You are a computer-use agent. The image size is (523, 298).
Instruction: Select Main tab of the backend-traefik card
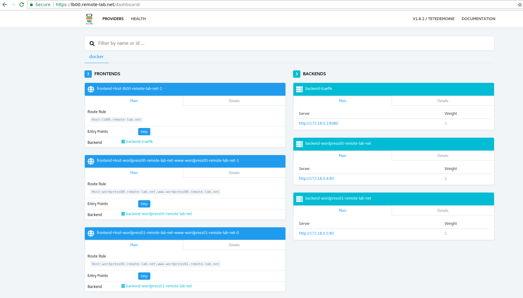pos(342,101)
